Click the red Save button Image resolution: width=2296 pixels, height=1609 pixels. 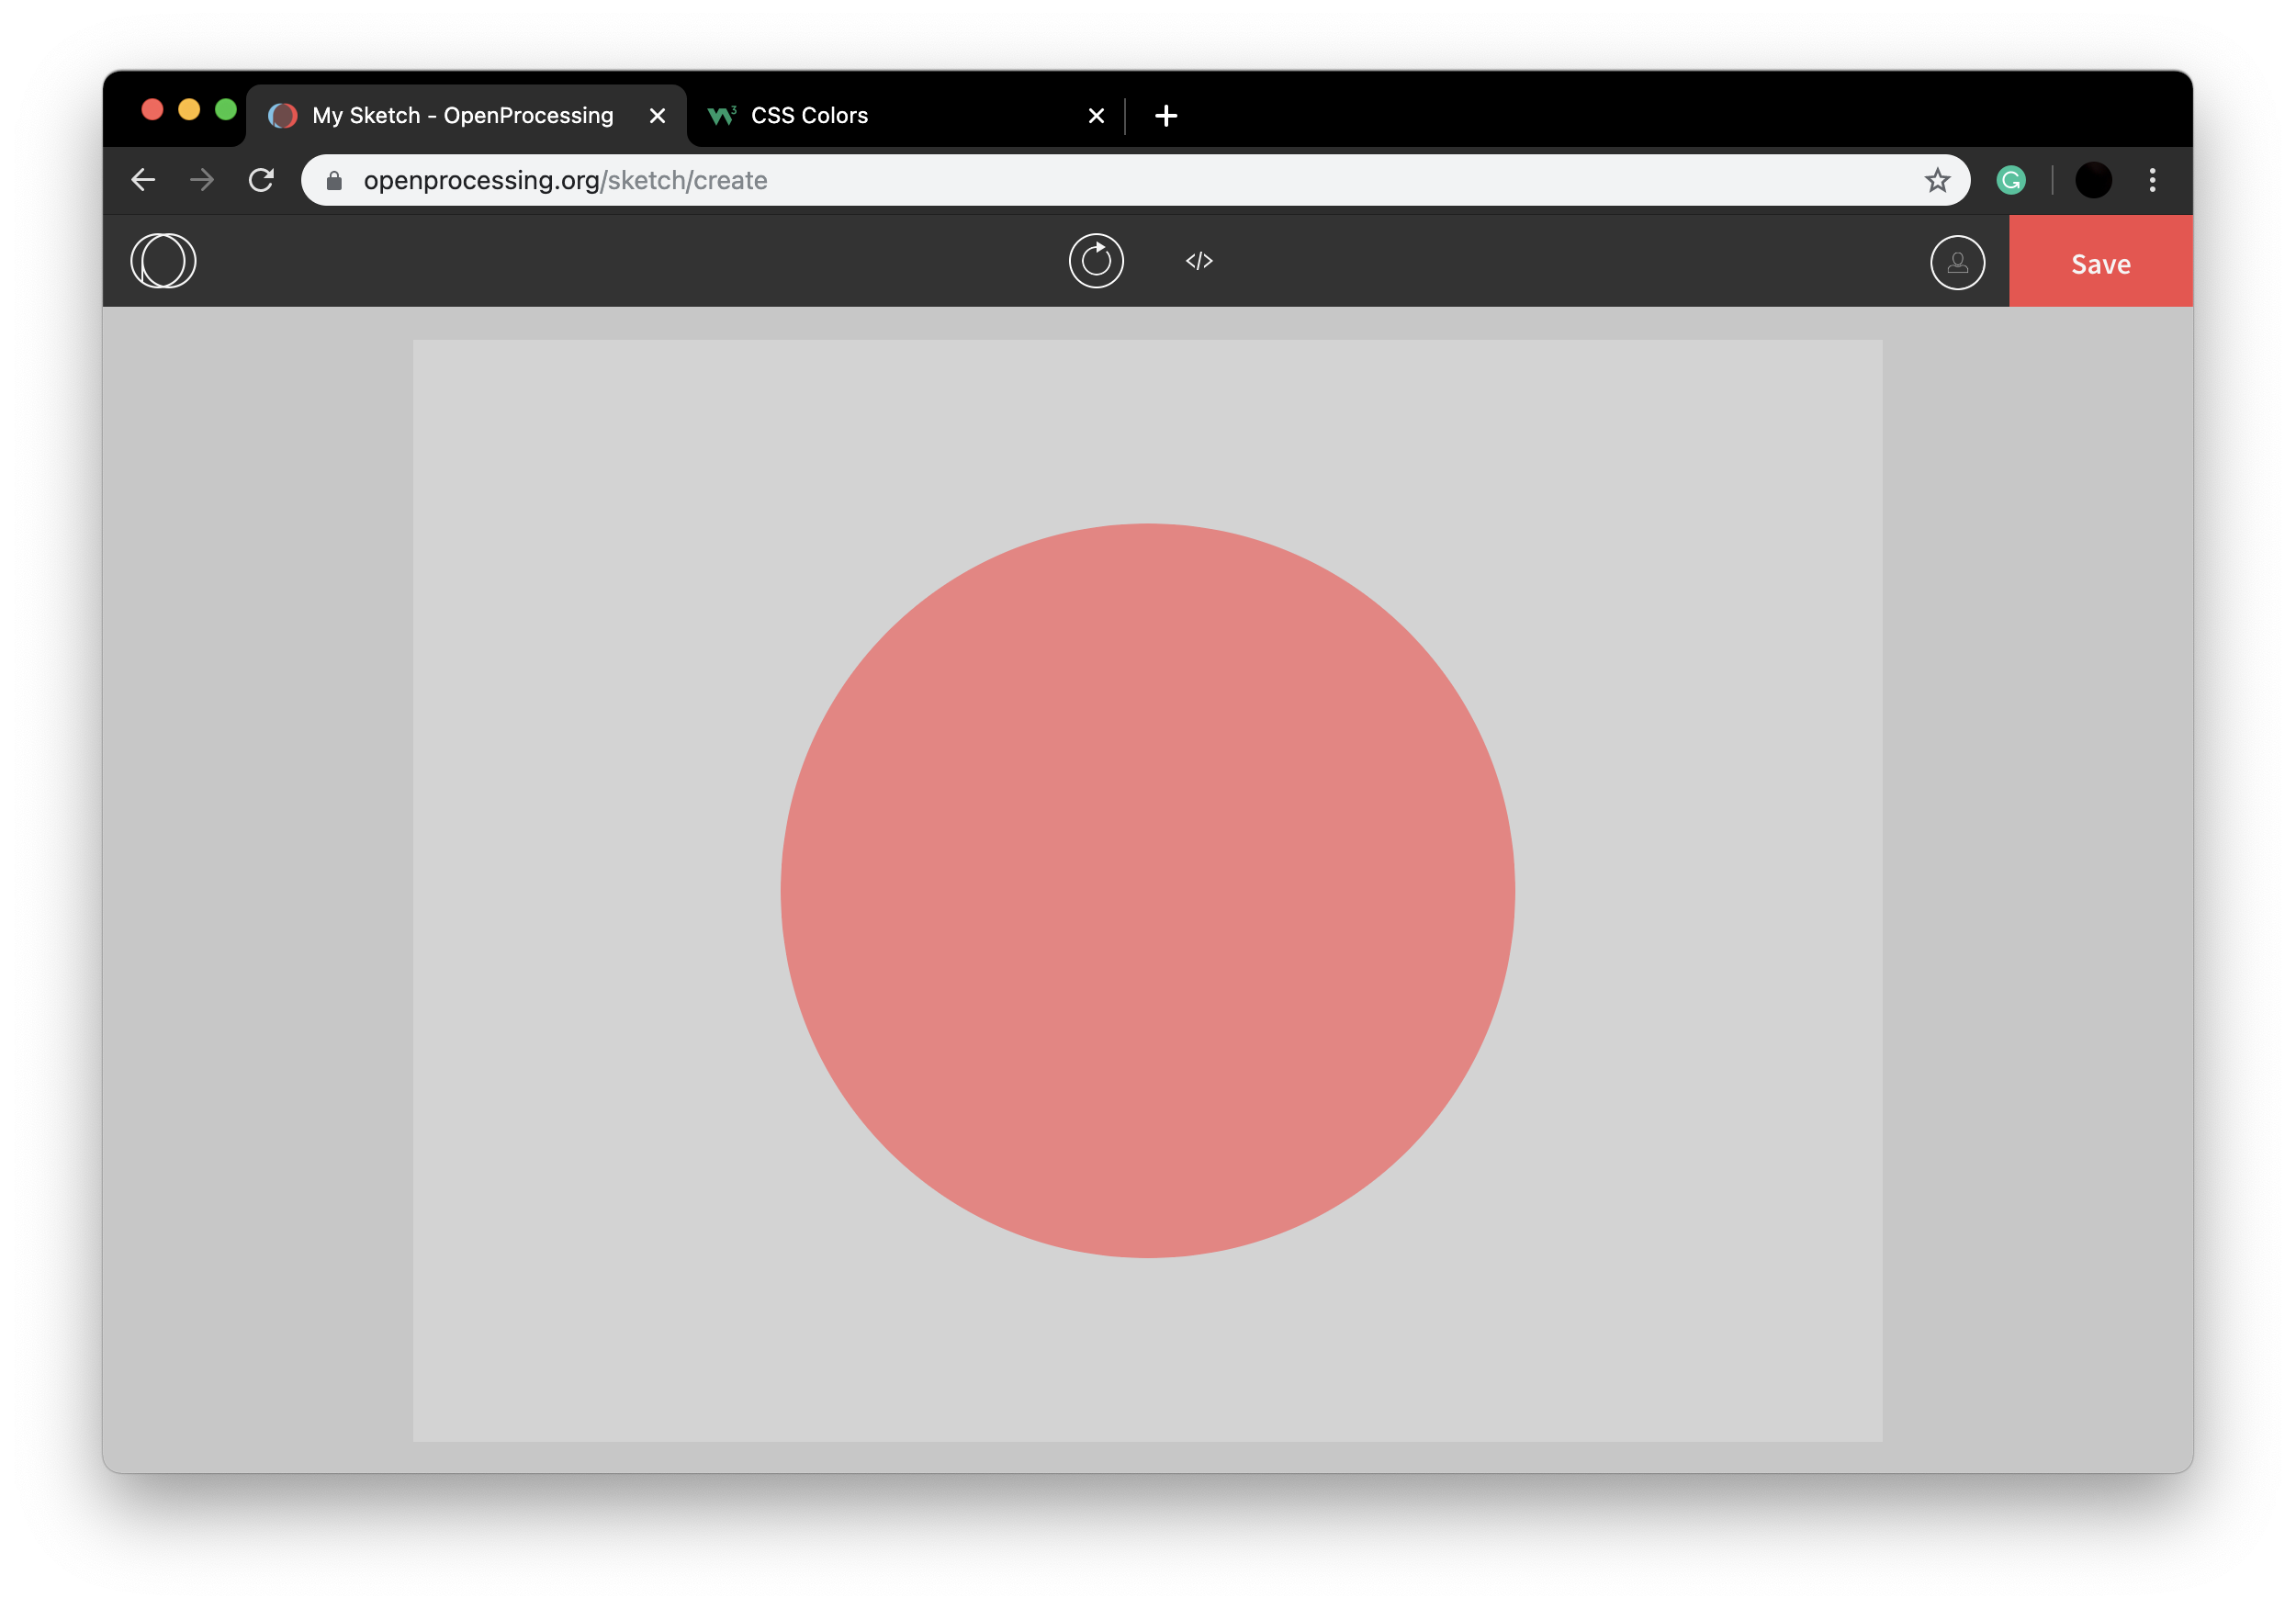(2100, 262)
